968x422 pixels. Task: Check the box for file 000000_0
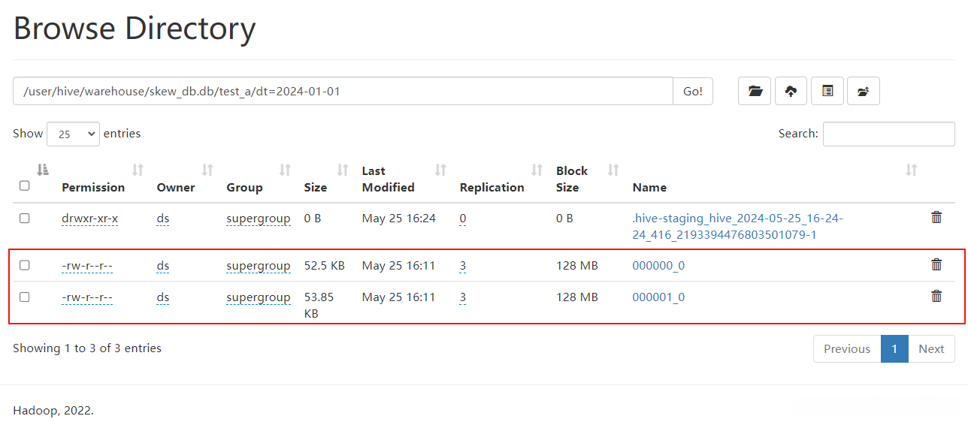(25, 265)
